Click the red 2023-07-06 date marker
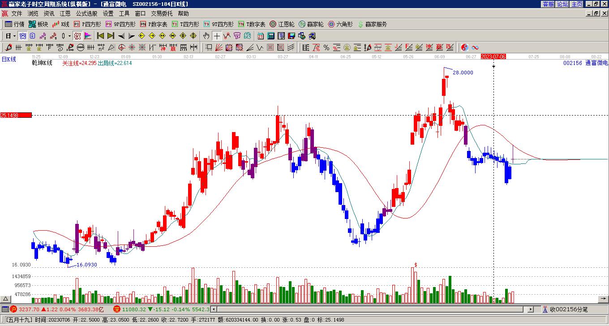Image resolution: width=609 pixels, height=326 pixels. 493,56
